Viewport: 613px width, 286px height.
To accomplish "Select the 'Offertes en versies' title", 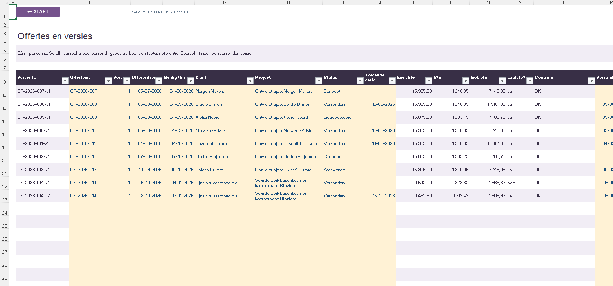I will [55, 36].
